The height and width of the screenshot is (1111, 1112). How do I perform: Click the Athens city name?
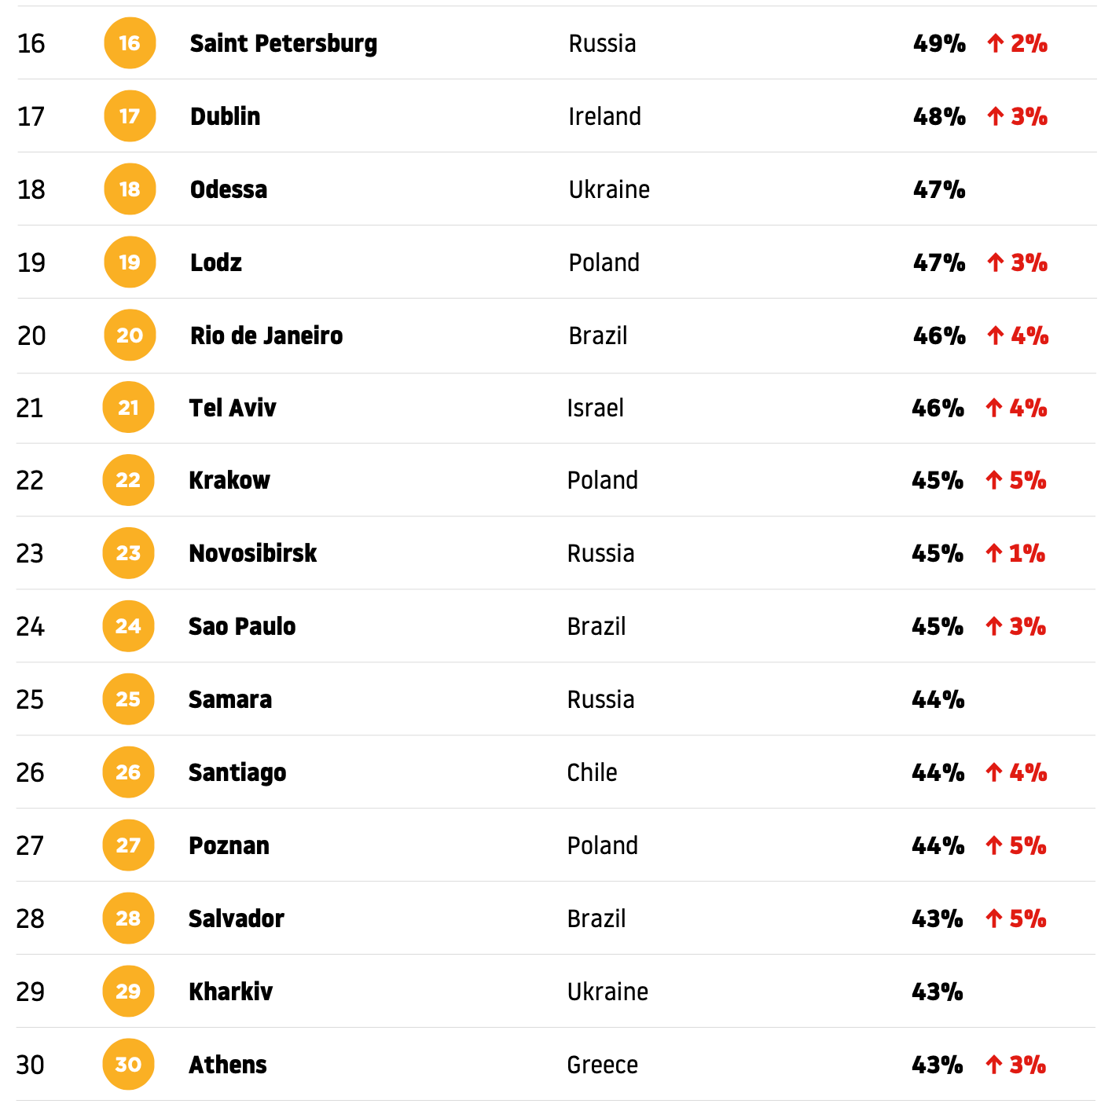(228, 1065)
